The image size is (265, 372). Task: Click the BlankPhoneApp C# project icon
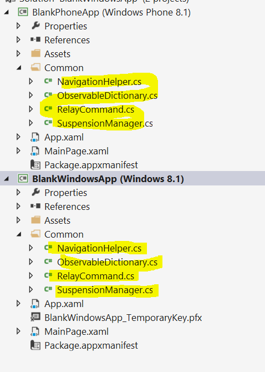point(23,12)
